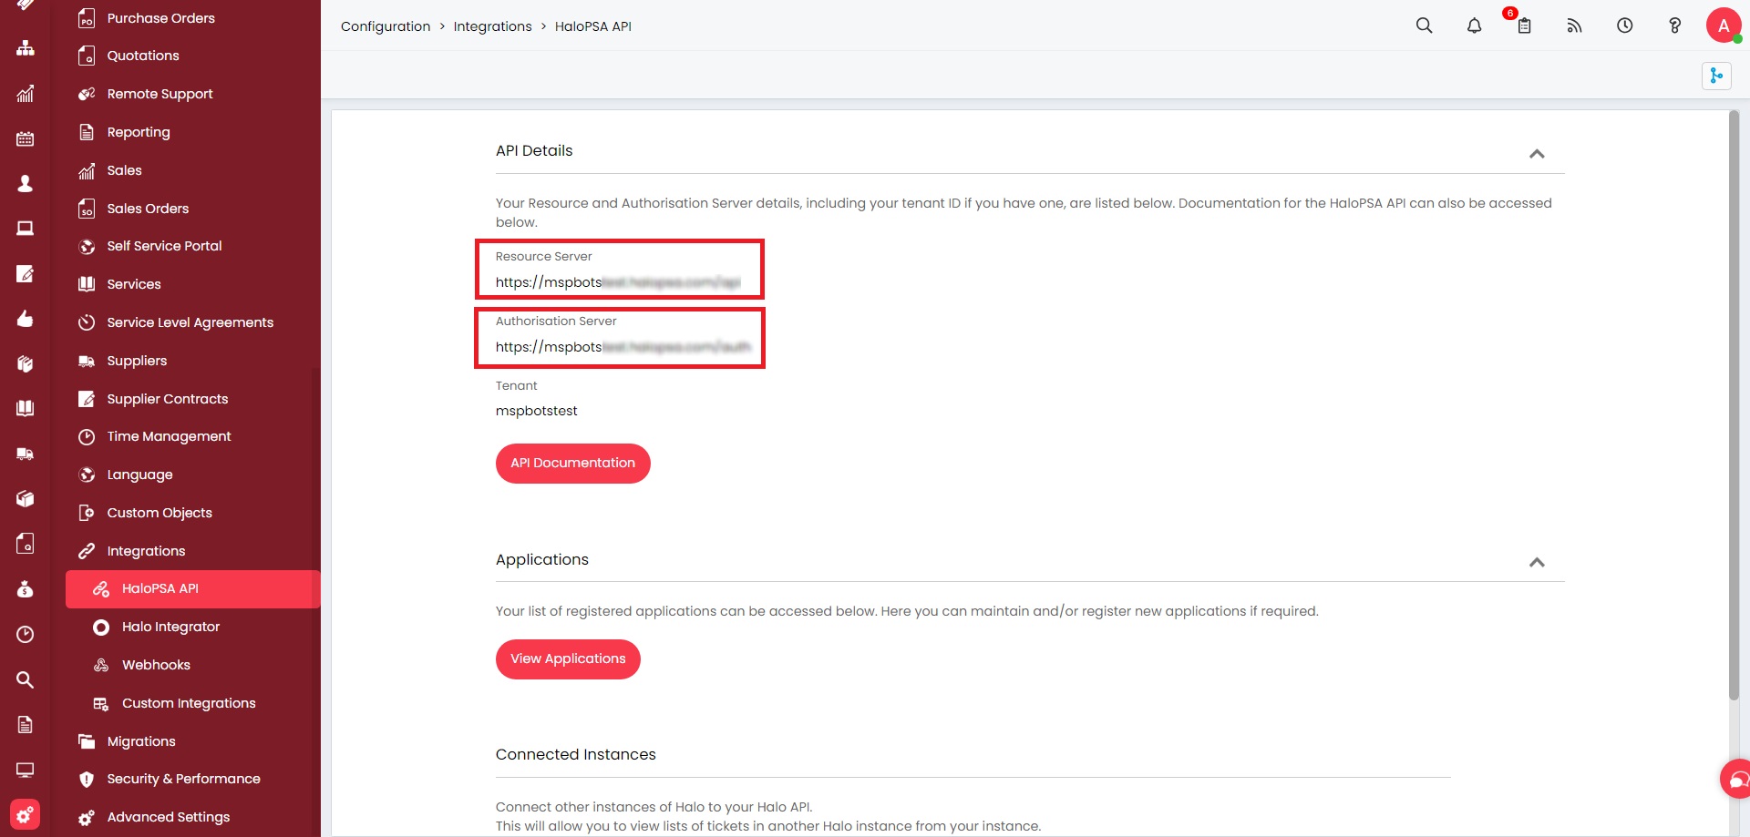Open Halo Integrator menu item
The height and width of the screenshot is (837, 1750).
click(x=170, y=627)
